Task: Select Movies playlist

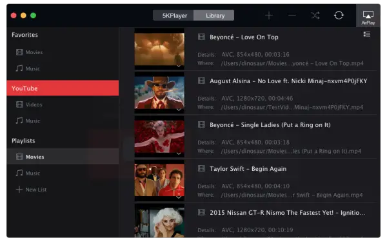Action: (x=63, y=157)
